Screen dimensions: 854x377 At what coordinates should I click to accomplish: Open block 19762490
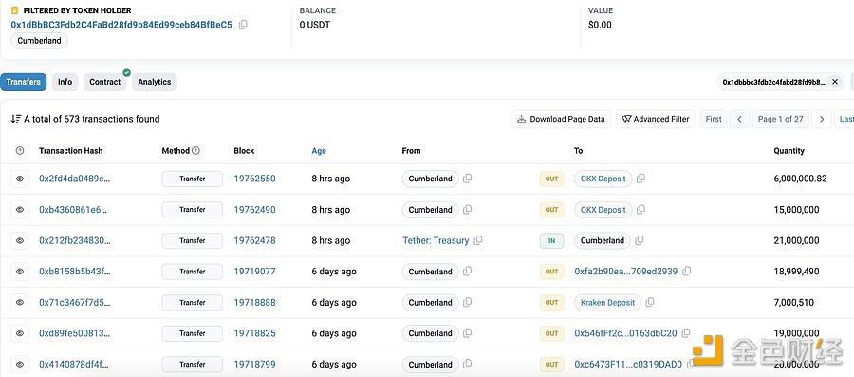click(x=254, y=209)
